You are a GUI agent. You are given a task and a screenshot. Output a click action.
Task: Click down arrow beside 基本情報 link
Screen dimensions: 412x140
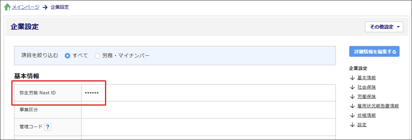352,78
